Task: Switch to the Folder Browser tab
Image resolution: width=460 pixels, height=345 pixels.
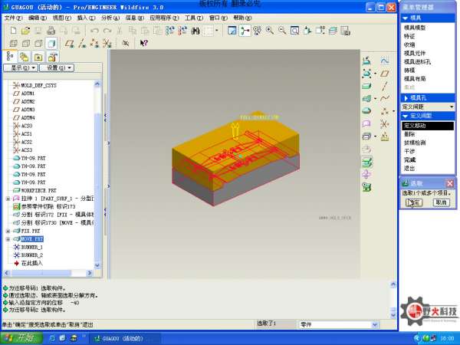Action: pos(24,57)
